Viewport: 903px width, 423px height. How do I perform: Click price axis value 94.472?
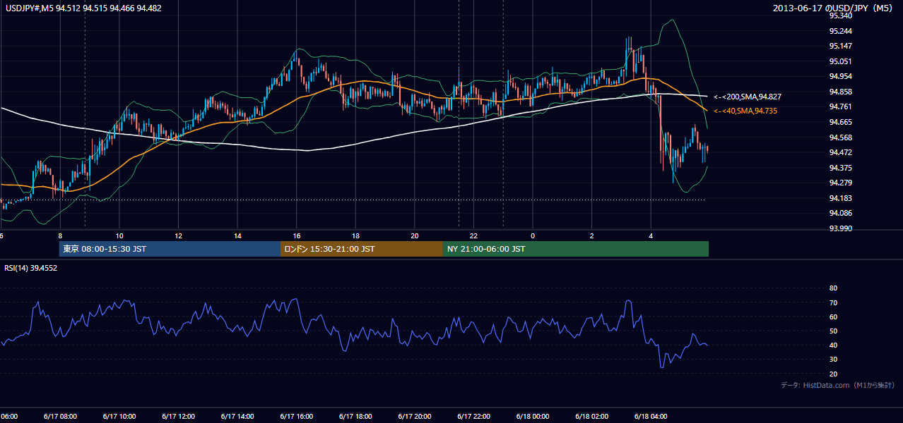tap(840, 152)
